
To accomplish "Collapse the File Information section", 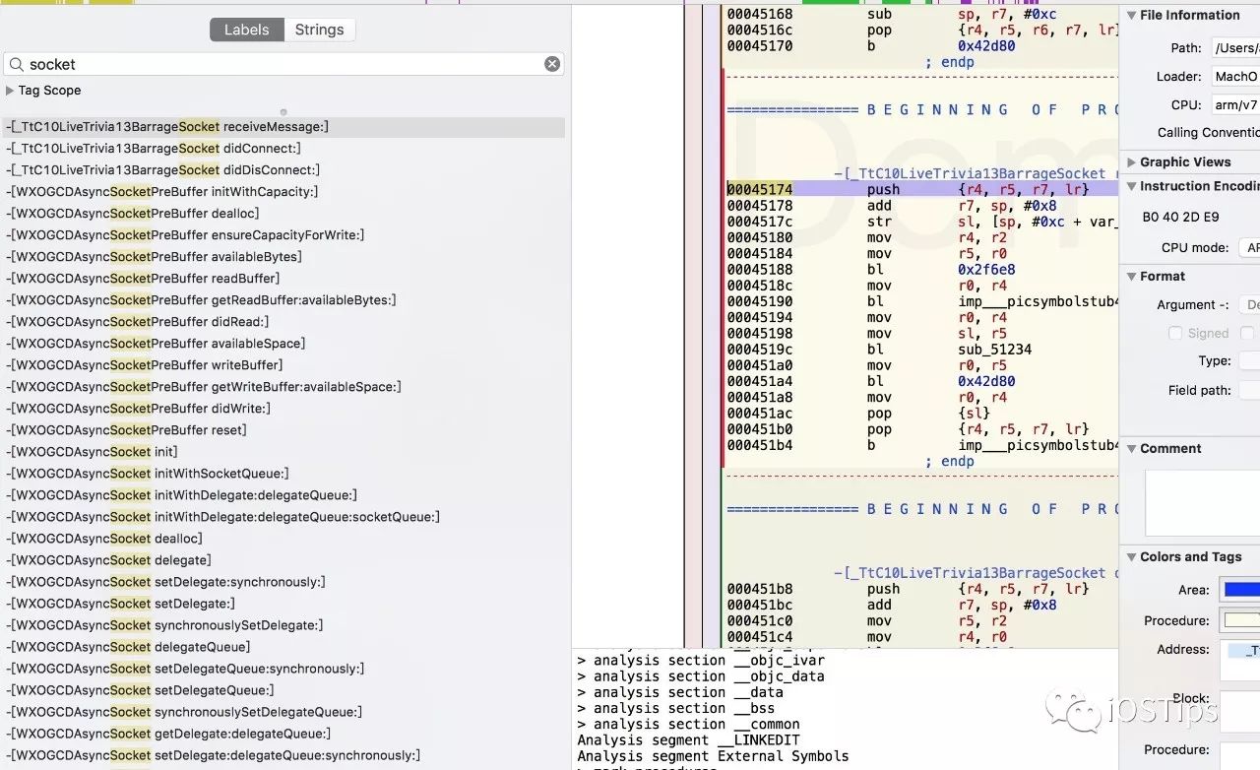I will pos(1130,16).
